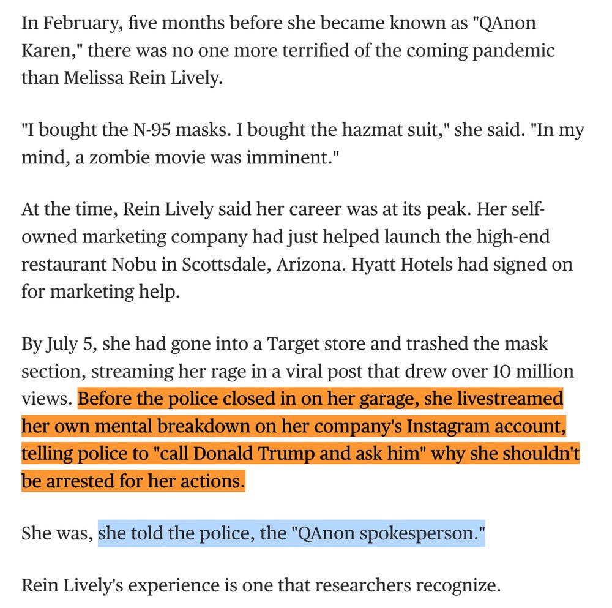Click the word "Target" in the store sentence

291,344
